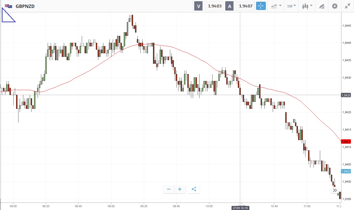Activate the drawing tools icon
The height and width of the screenshot is (210, 354).
322,6
